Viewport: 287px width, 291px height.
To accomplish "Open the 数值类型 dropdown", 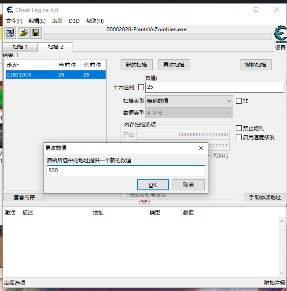I will pos(189,113).
